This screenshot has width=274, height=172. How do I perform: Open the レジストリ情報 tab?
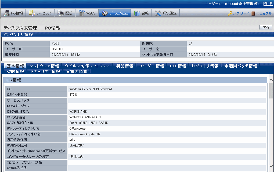[x=205, y=66]
